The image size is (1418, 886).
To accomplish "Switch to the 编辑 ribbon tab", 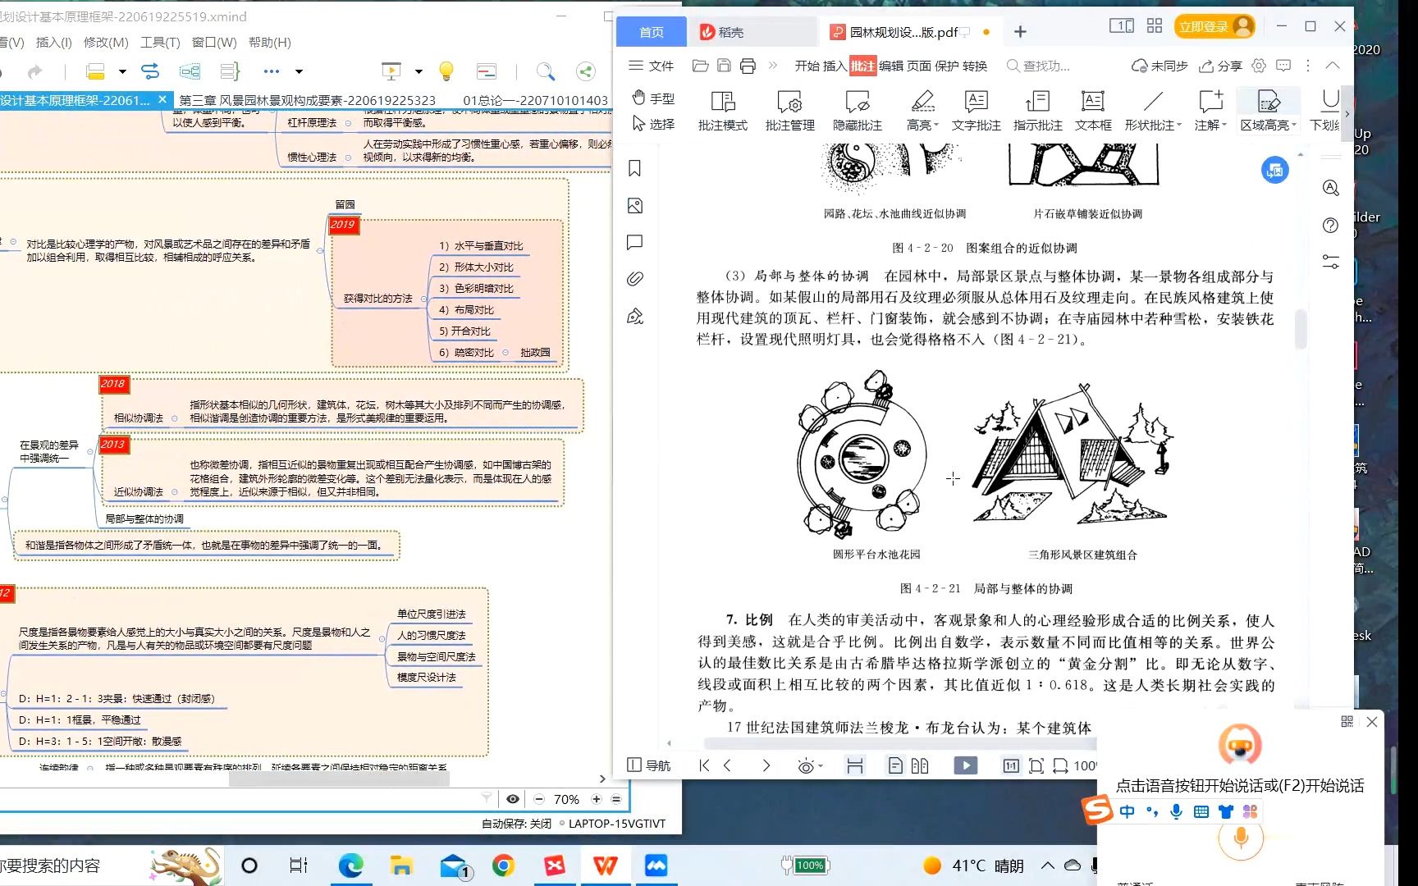I will click(x=890, y=66).
